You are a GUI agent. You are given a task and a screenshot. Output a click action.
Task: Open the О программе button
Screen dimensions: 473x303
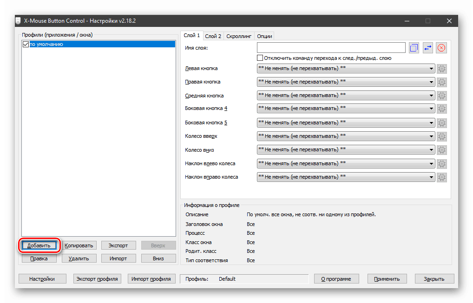click(x=336, y=279)
